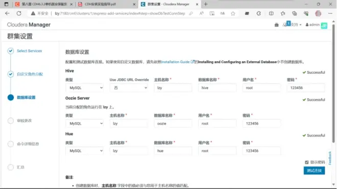The height and width of the screenshot is (189, 337).
Task: Click the test connection button
Action: coord(314,171)
